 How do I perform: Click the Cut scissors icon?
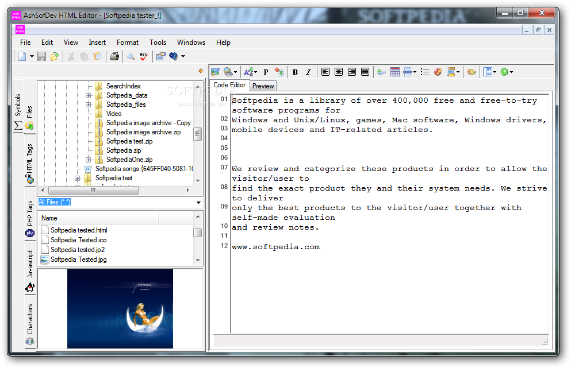[71, 56]
